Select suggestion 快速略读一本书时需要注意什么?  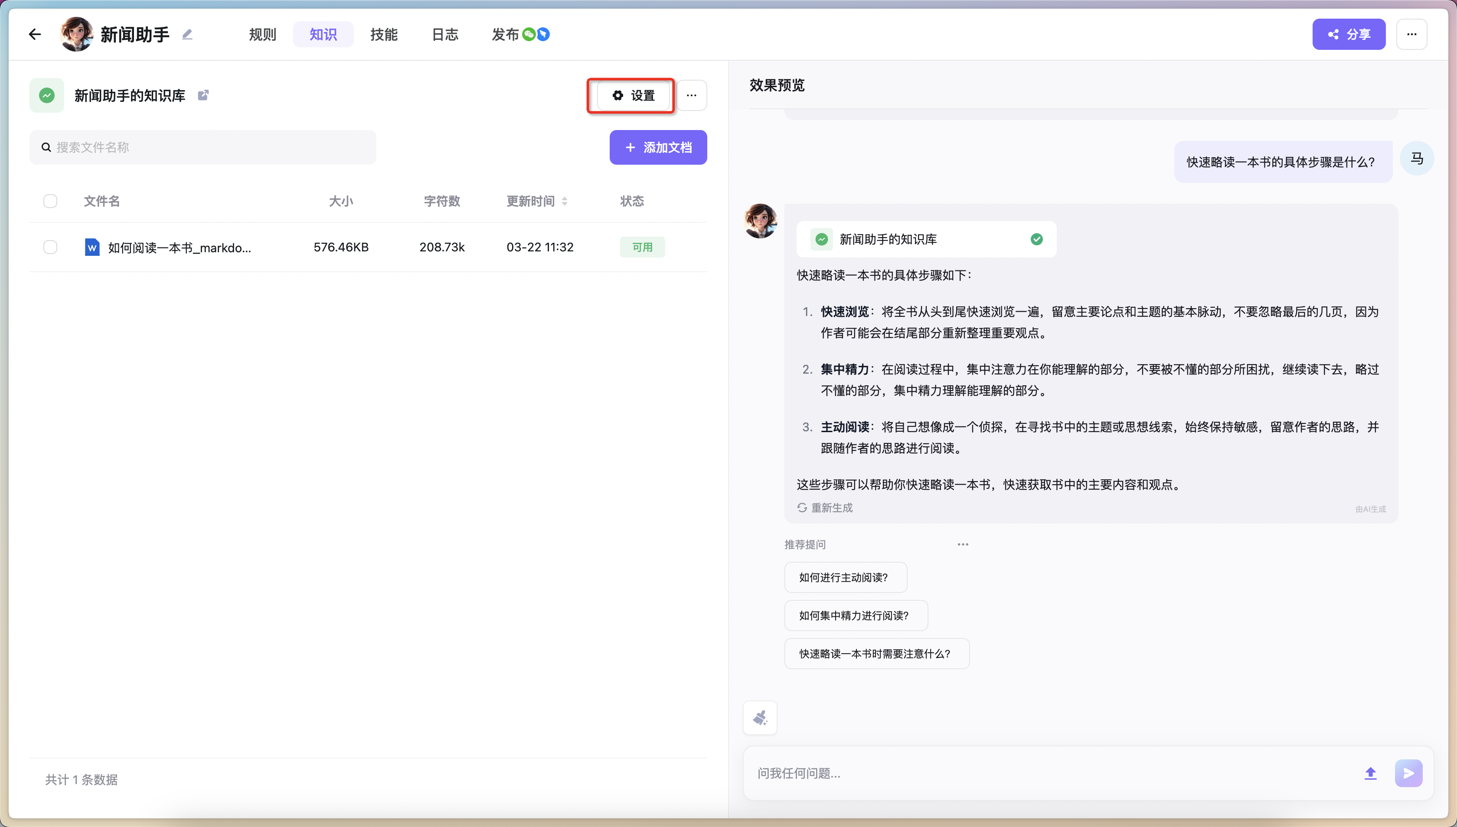point(877,654)
